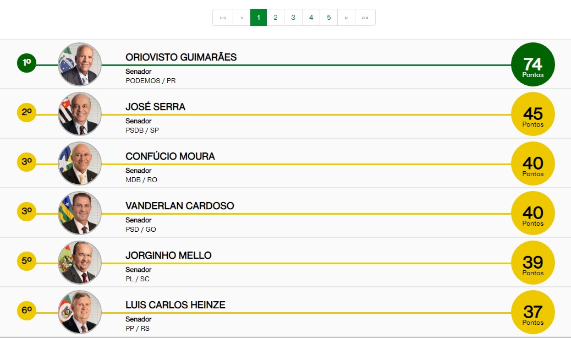Open the JOSÉ SERRA name link

155,107
